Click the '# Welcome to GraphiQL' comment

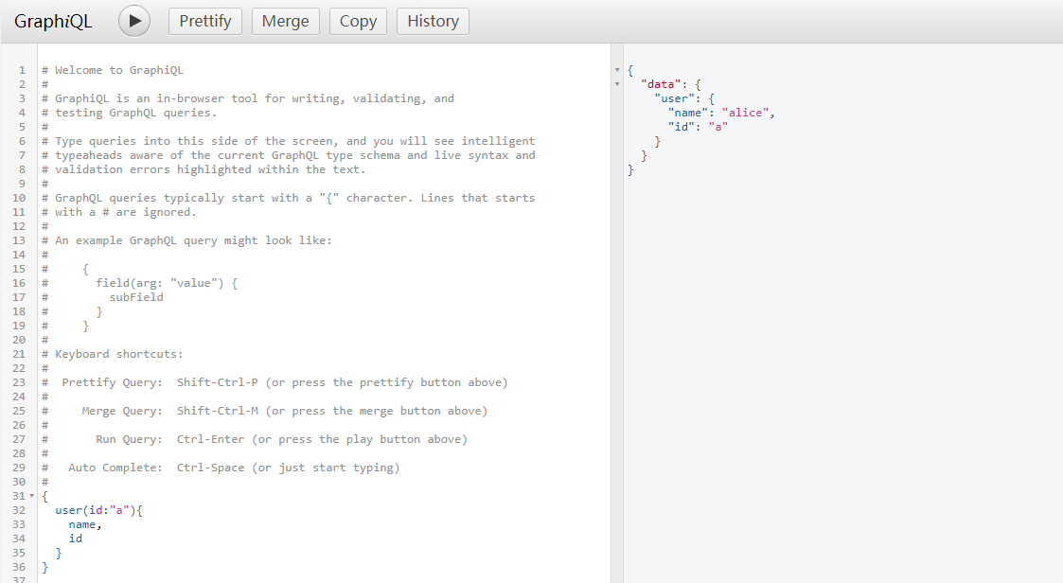click(113, 70)
